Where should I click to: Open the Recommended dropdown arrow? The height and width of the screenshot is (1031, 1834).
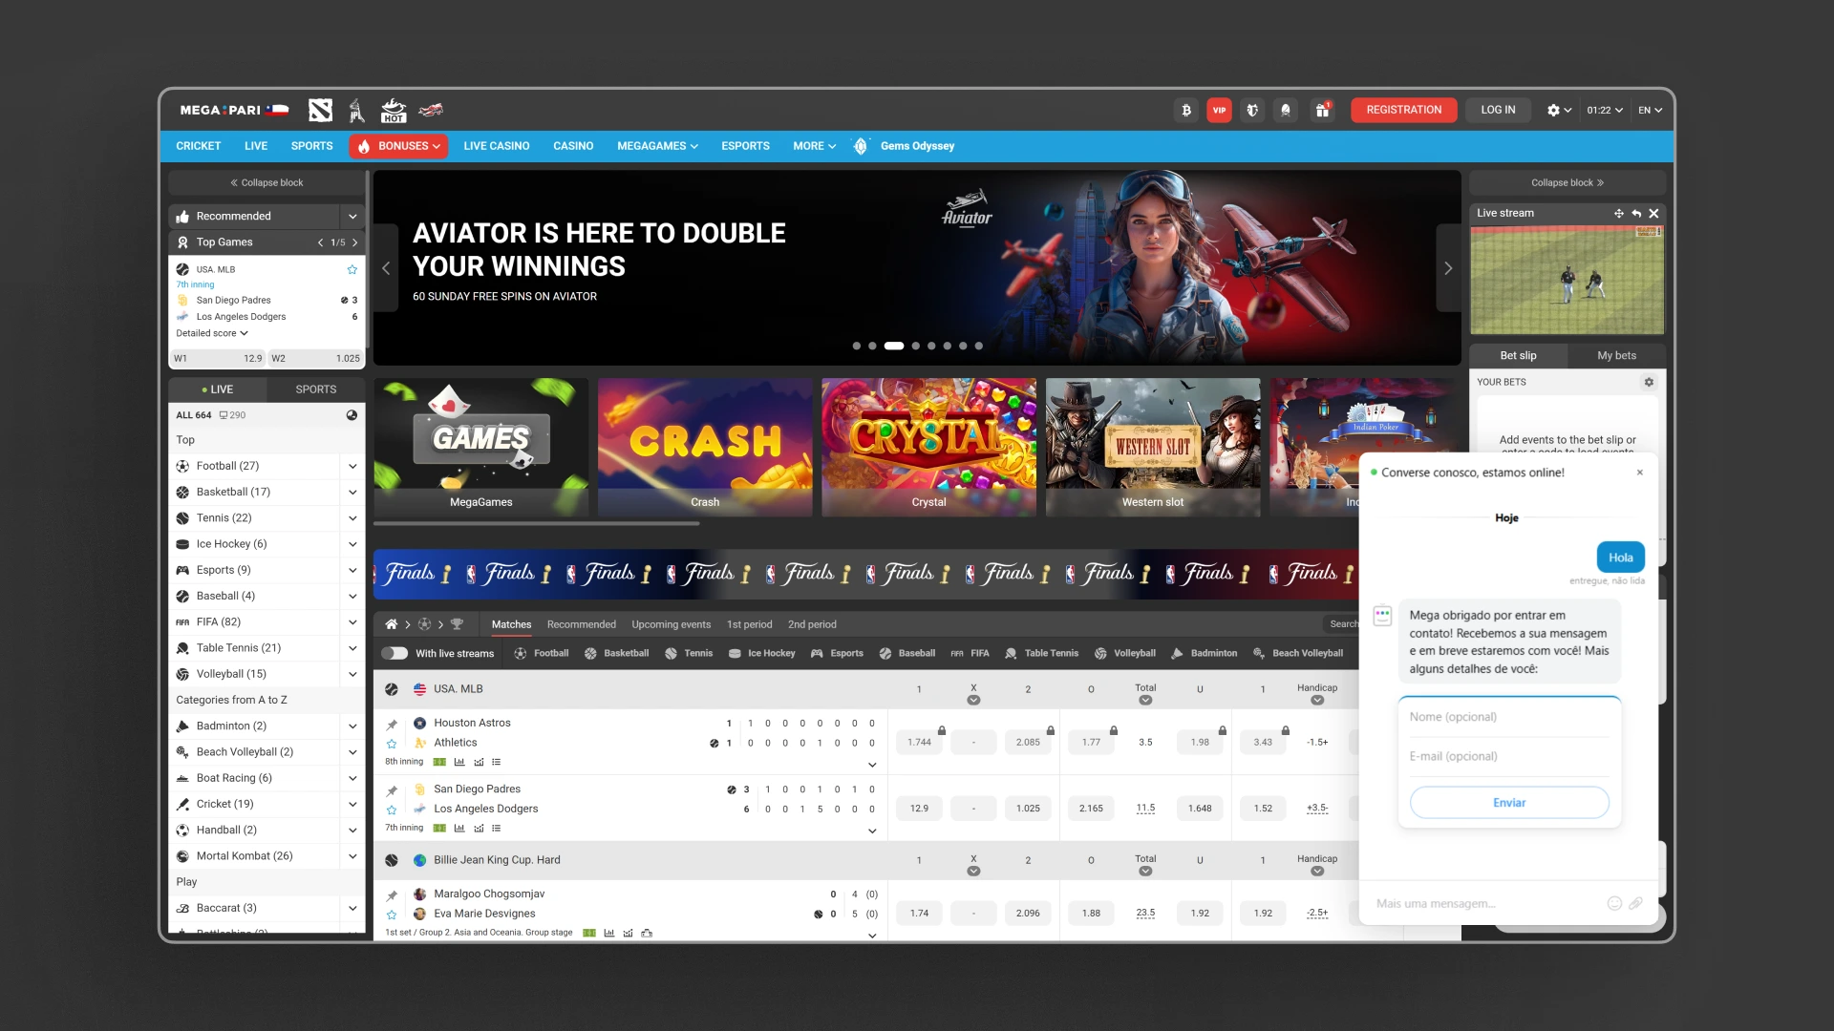pyautogui.click(x=352, y=217)
